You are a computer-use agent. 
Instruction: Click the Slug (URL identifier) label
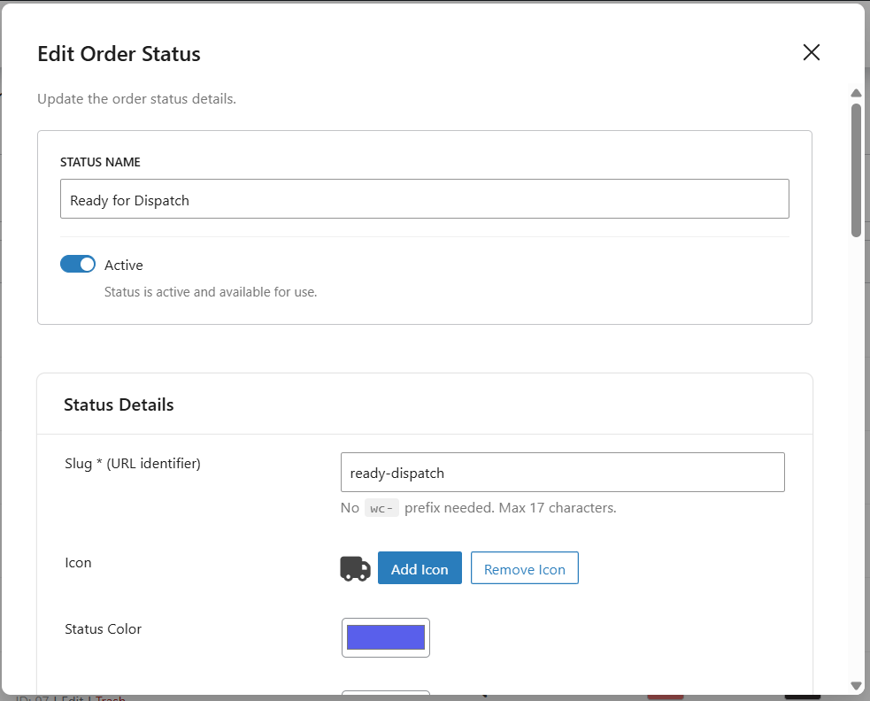[x=133, y=463]
